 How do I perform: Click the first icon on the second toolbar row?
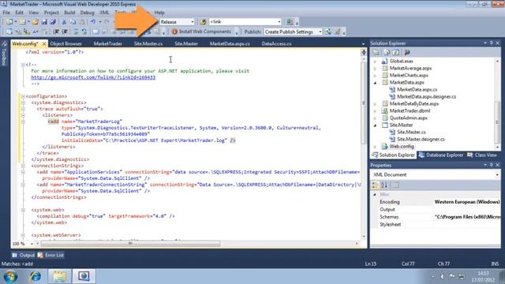tap(9, 32)
